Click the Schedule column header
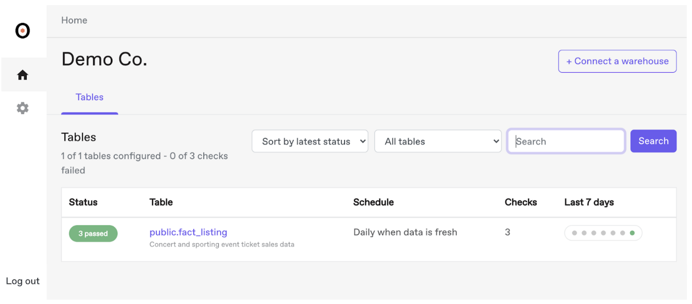Screen dimensions: 692x304 [x=373, y=202]
